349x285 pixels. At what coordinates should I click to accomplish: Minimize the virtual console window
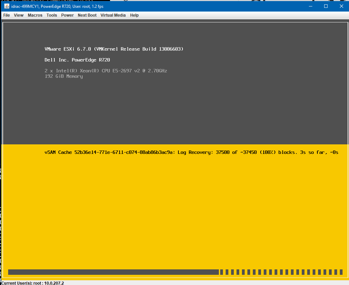coord(310,6)
